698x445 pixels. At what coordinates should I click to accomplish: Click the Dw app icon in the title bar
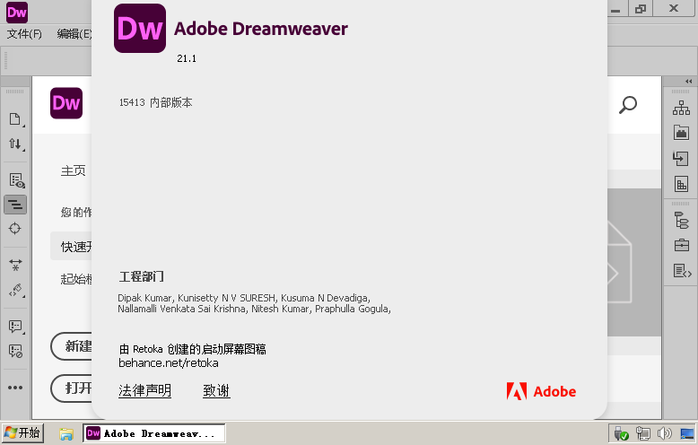(x=17, y=12)
